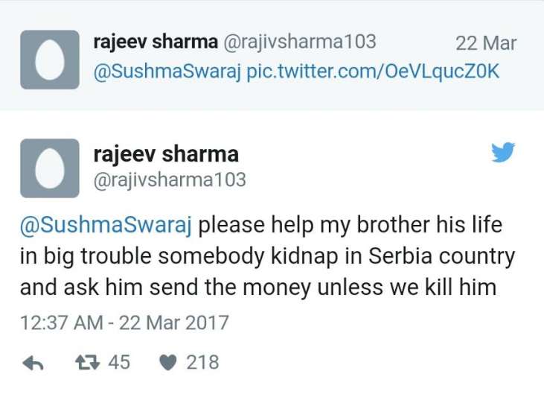Image resolution: width=544 pixels, height=397 pixels.
Task: Open egg avatar in the main tweet
Action: pos(49,168)
